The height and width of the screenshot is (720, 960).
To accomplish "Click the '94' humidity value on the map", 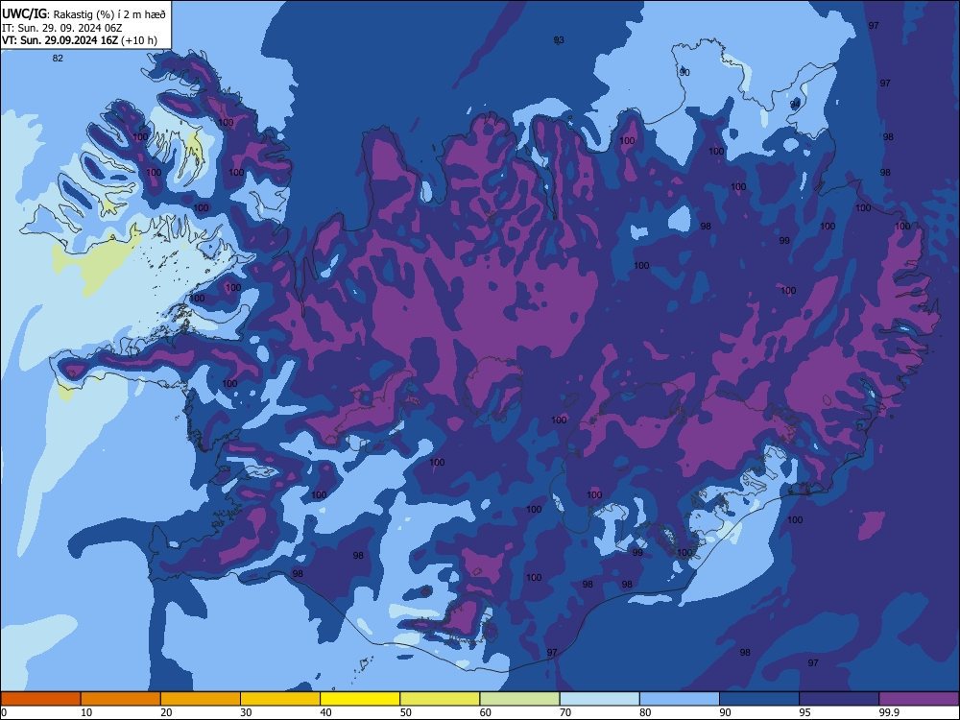I will click(x=795, y=105).
